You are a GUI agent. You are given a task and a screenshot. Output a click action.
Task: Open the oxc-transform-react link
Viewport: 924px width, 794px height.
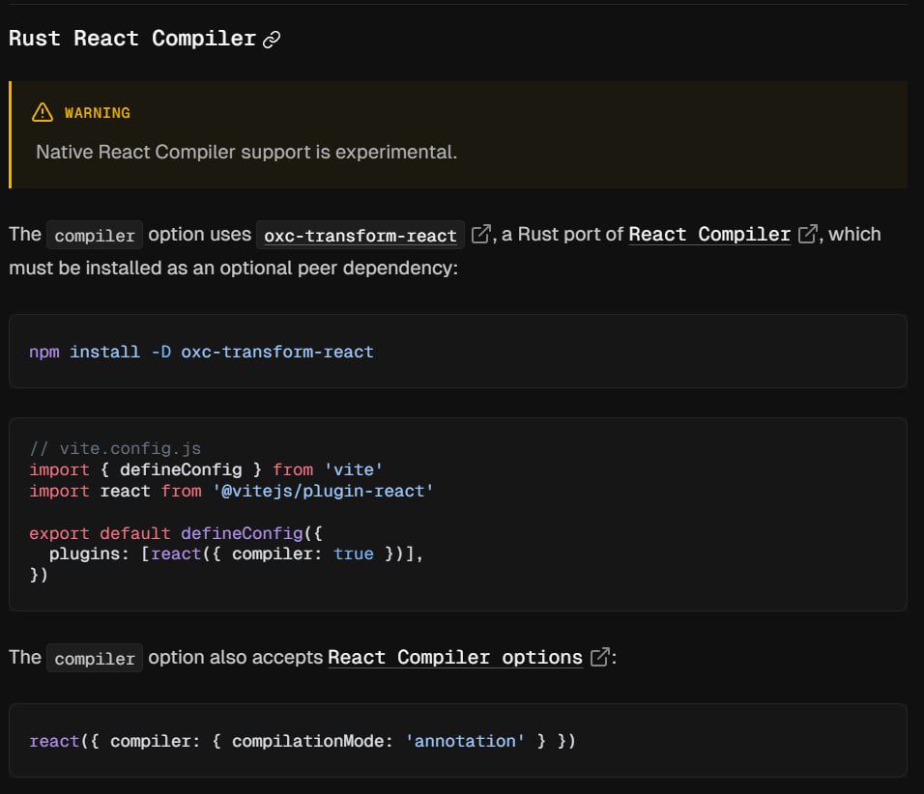[x=361, y=235]
